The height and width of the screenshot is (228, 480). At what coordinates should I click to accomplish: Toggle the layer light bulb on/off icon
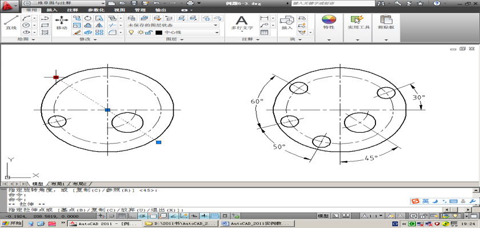[x=131, y=32]
